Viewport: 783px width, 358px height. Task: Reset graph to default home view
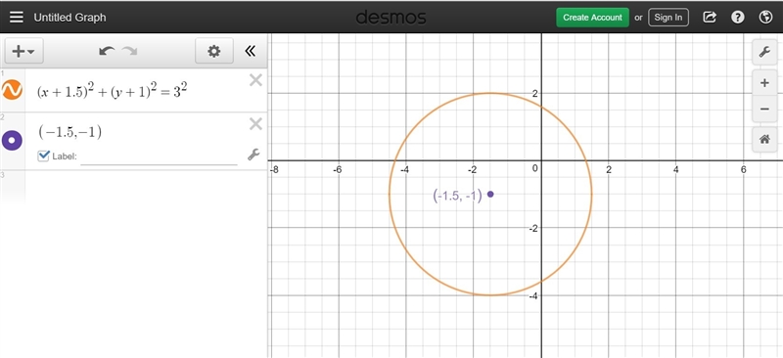point(764,140)
